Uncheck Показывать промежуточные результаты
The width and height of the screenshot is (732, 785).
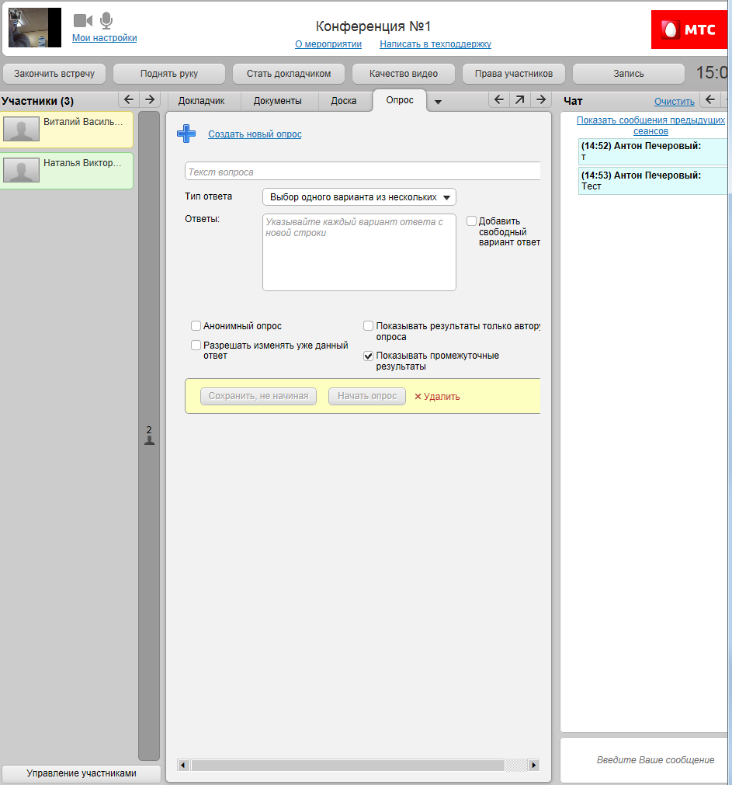pyautogui.click(x=369, y=356)
